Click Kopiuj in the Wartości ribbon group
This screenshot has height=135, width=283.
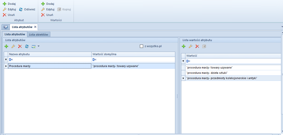pos(64,9)
